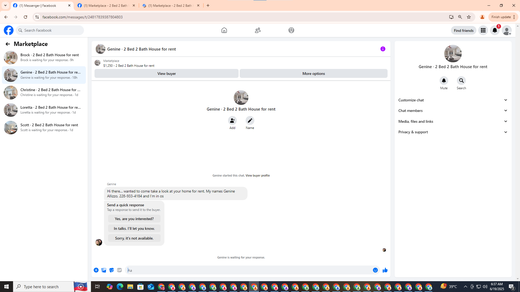Open File Explorer from the taskbar
This screenshot has width=520, height=292.
click(x=130, y=287)
